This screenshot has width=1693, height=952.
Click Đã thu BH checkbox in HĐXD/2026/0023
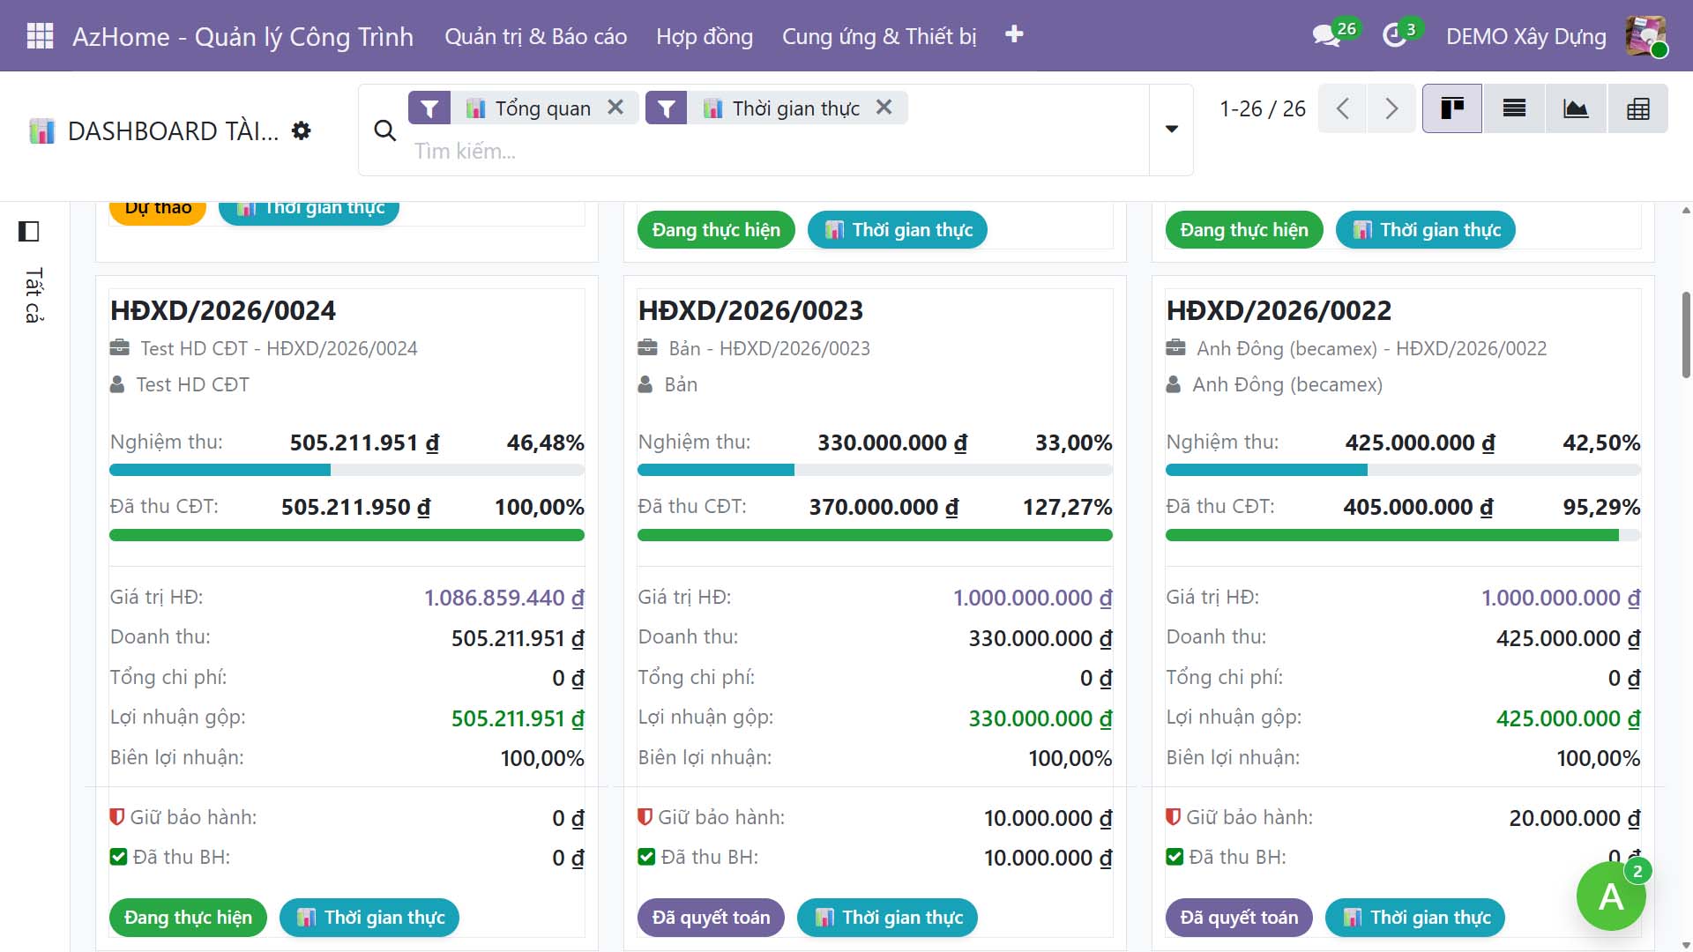click(x=646, y=857)
